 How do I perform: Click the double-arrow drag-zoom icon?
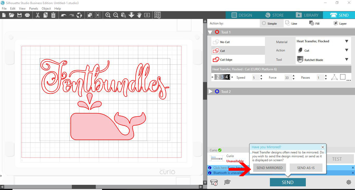[131, 15]
